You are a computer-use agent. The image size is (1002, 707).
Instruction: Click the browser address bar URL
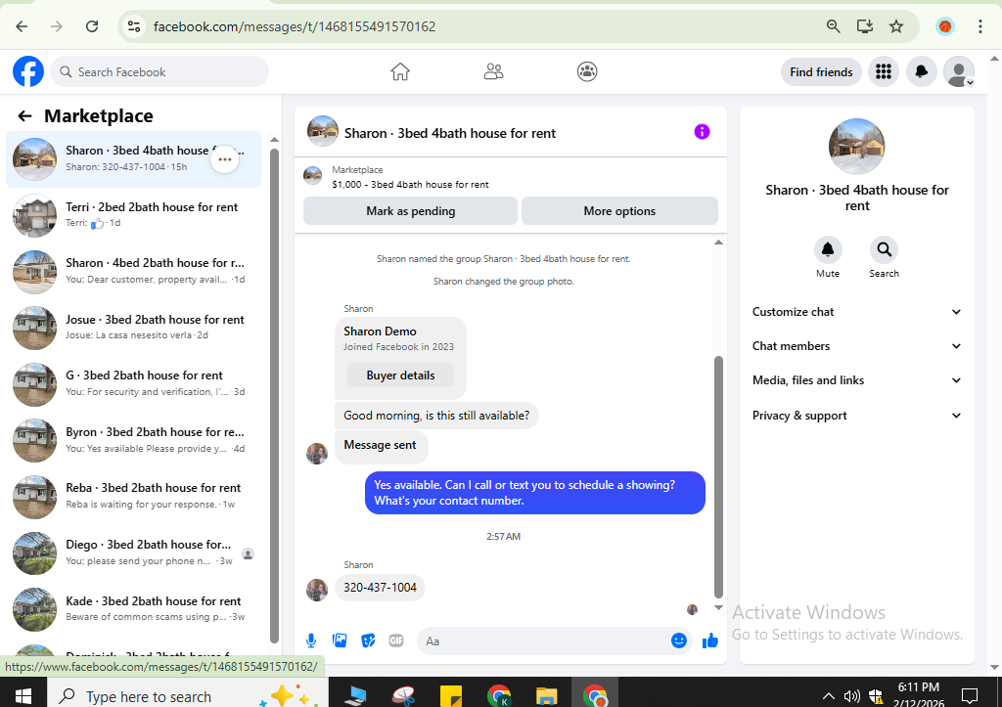tap(295, 26)
